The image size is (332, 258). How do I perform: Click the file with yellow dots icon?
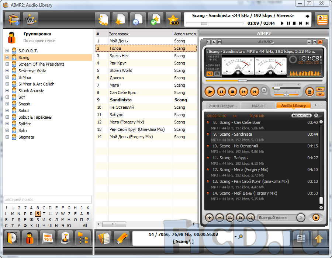pyautogui.click(x=103, y=20)
